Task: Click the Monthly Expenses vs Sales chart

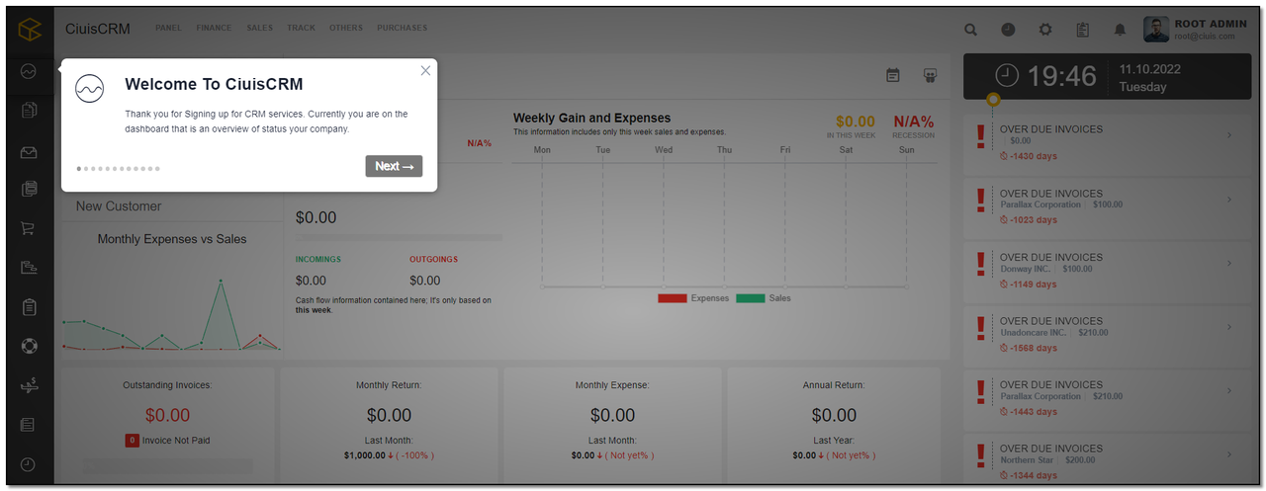Action: [172, 314]
